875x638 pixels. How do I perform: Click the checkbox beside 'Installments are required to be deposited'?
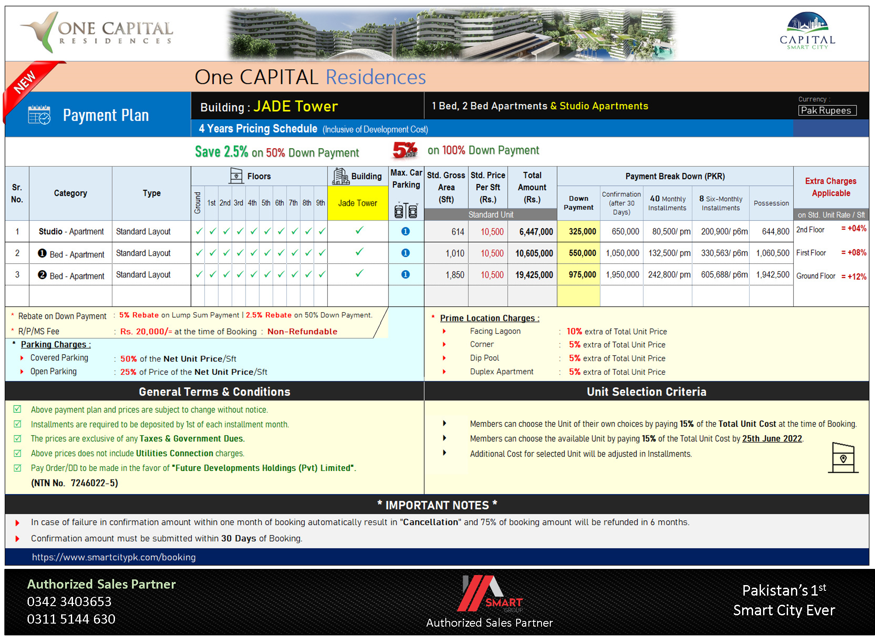click(x=17, y=424)
